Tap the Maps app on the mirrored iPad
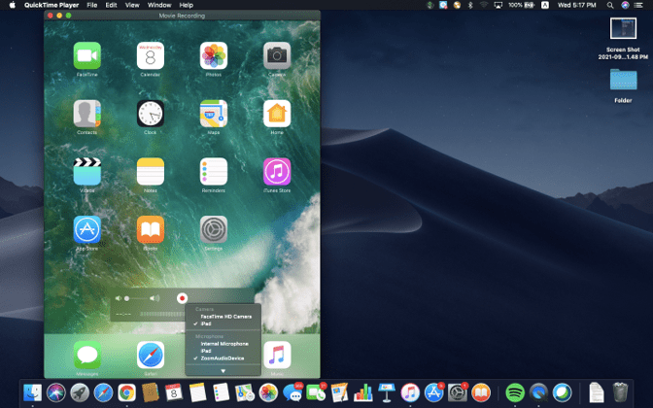The image size is (653, 408). click(214, 114)
